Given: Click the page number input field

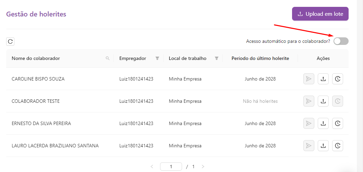Looking at the screenshot, I should coord(171,167).
